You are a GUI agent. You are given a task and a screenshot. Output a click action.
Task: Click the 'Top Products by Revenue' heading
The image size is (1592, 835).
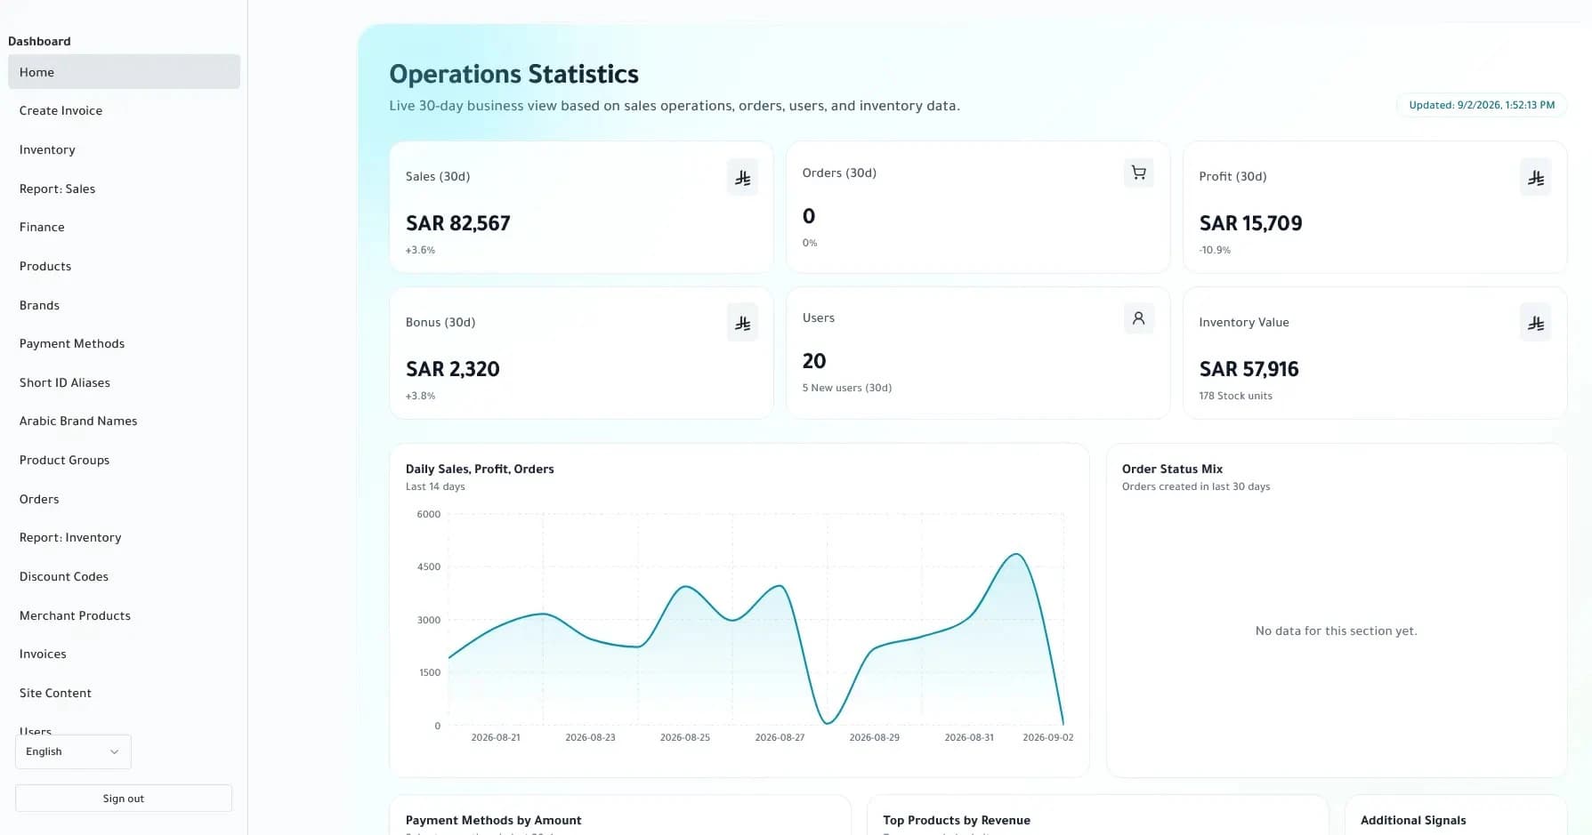click(957, 820)
